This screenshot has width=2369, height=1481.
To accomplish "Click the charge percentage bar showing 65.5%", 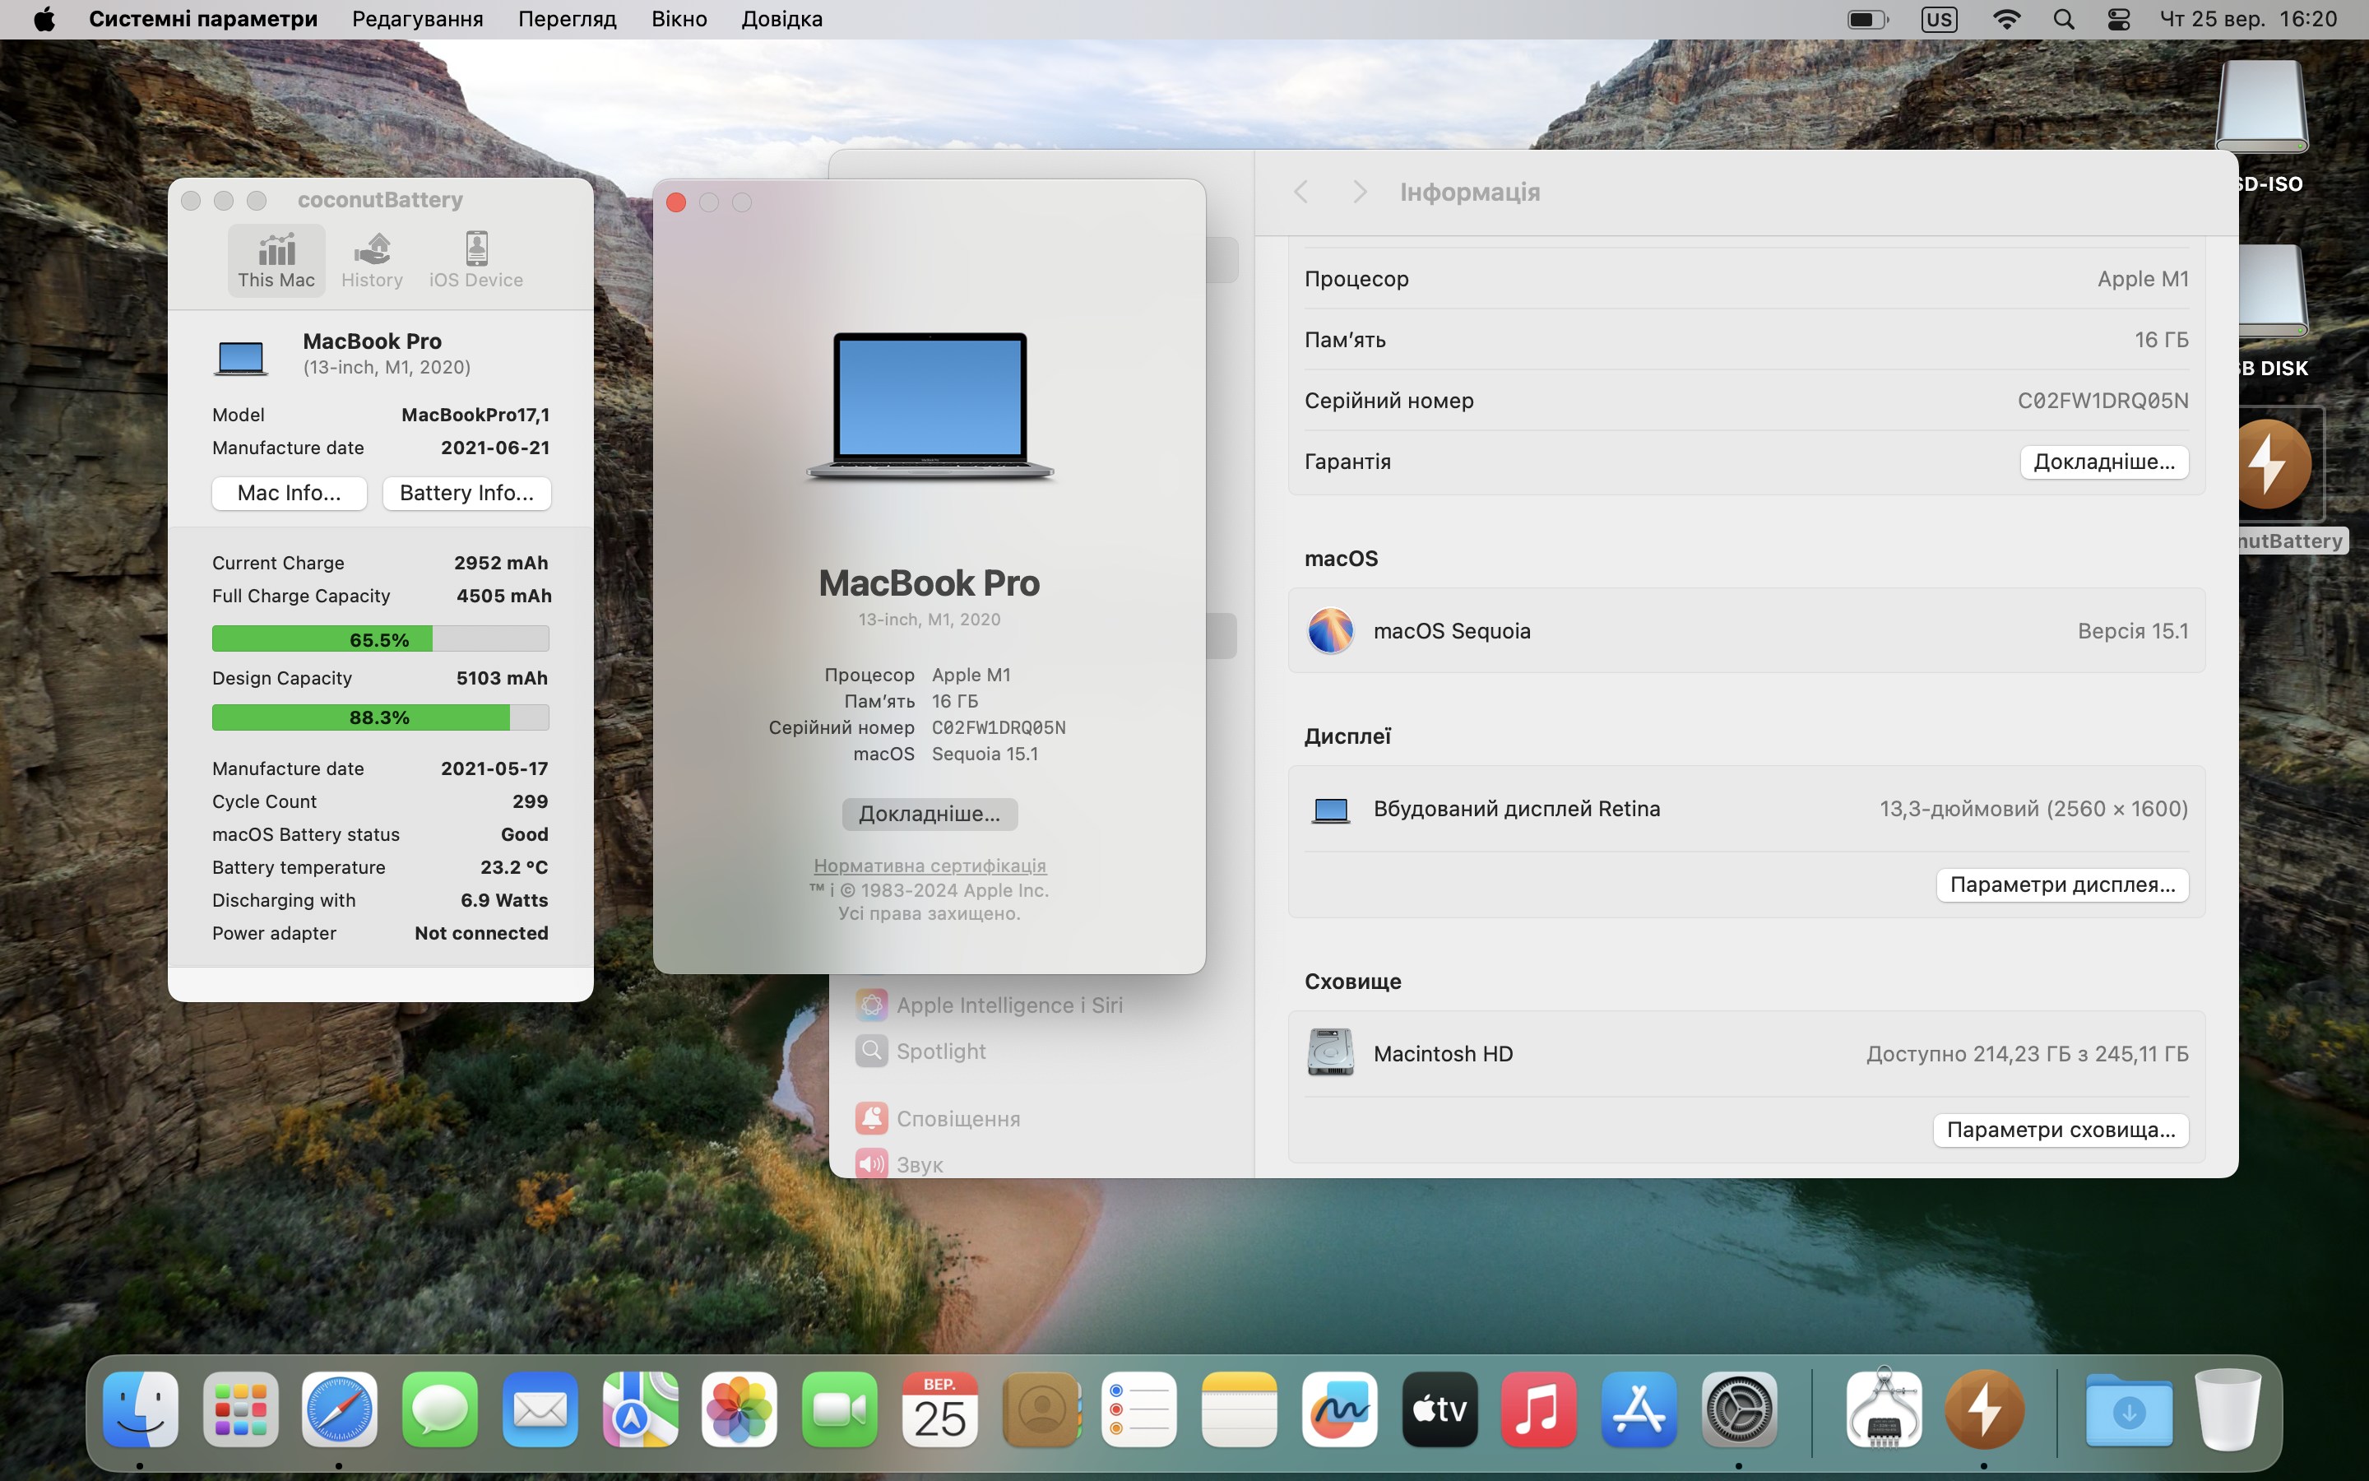I will point(380,639).
